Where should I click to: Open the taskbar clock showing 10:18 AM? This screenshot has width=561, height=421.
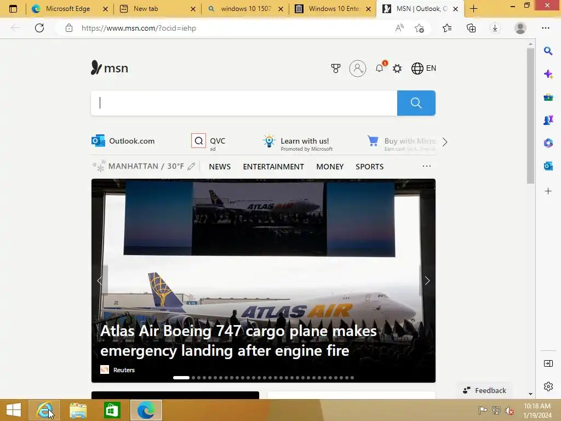tap(537, 411)
